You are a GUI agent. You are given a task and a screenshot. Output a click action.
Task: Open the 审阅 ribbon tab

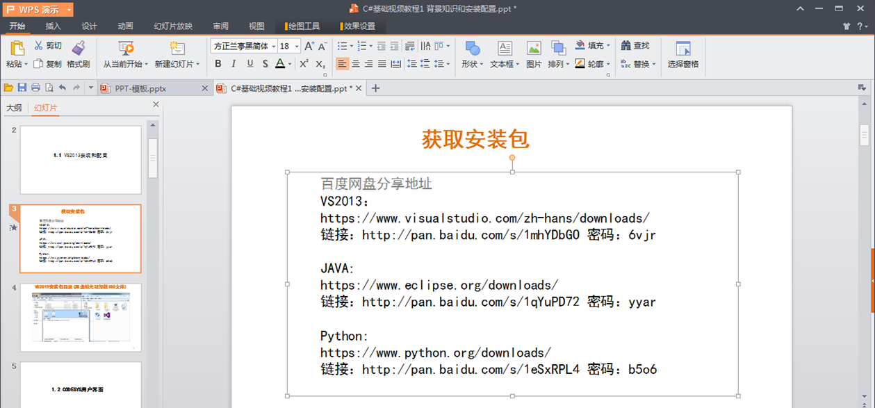(x=220, y=26)
